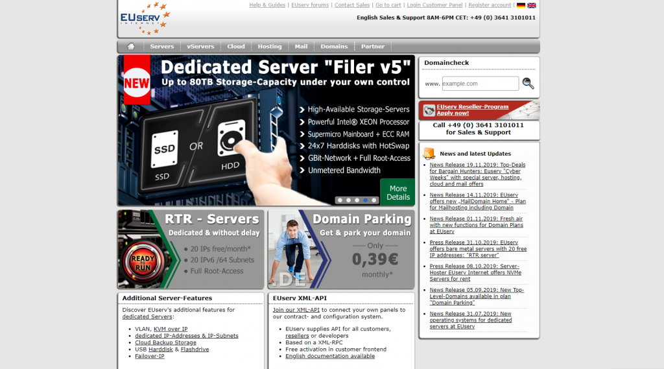Image resolution: width=664 pixels, height=369 pixels.
Task: Select third banner slide dot
Action: (x=357, y=200)
